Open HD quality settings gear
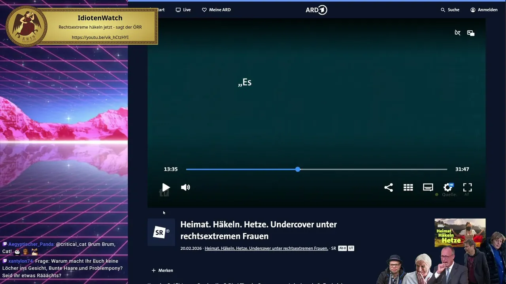Image resolution: width=506 pixels, height=284 pixels. tap(448, 187)
